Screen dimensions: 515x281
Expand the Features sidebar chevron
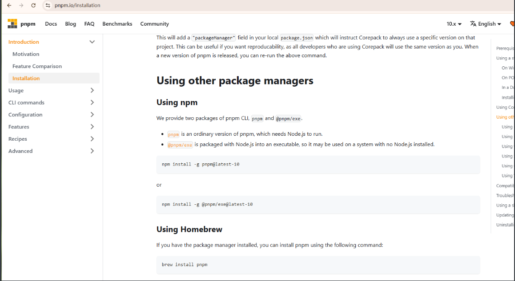[92, 127]
